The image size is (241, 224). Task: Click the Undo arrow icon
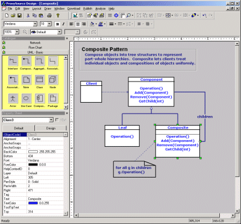click(204, 16)
